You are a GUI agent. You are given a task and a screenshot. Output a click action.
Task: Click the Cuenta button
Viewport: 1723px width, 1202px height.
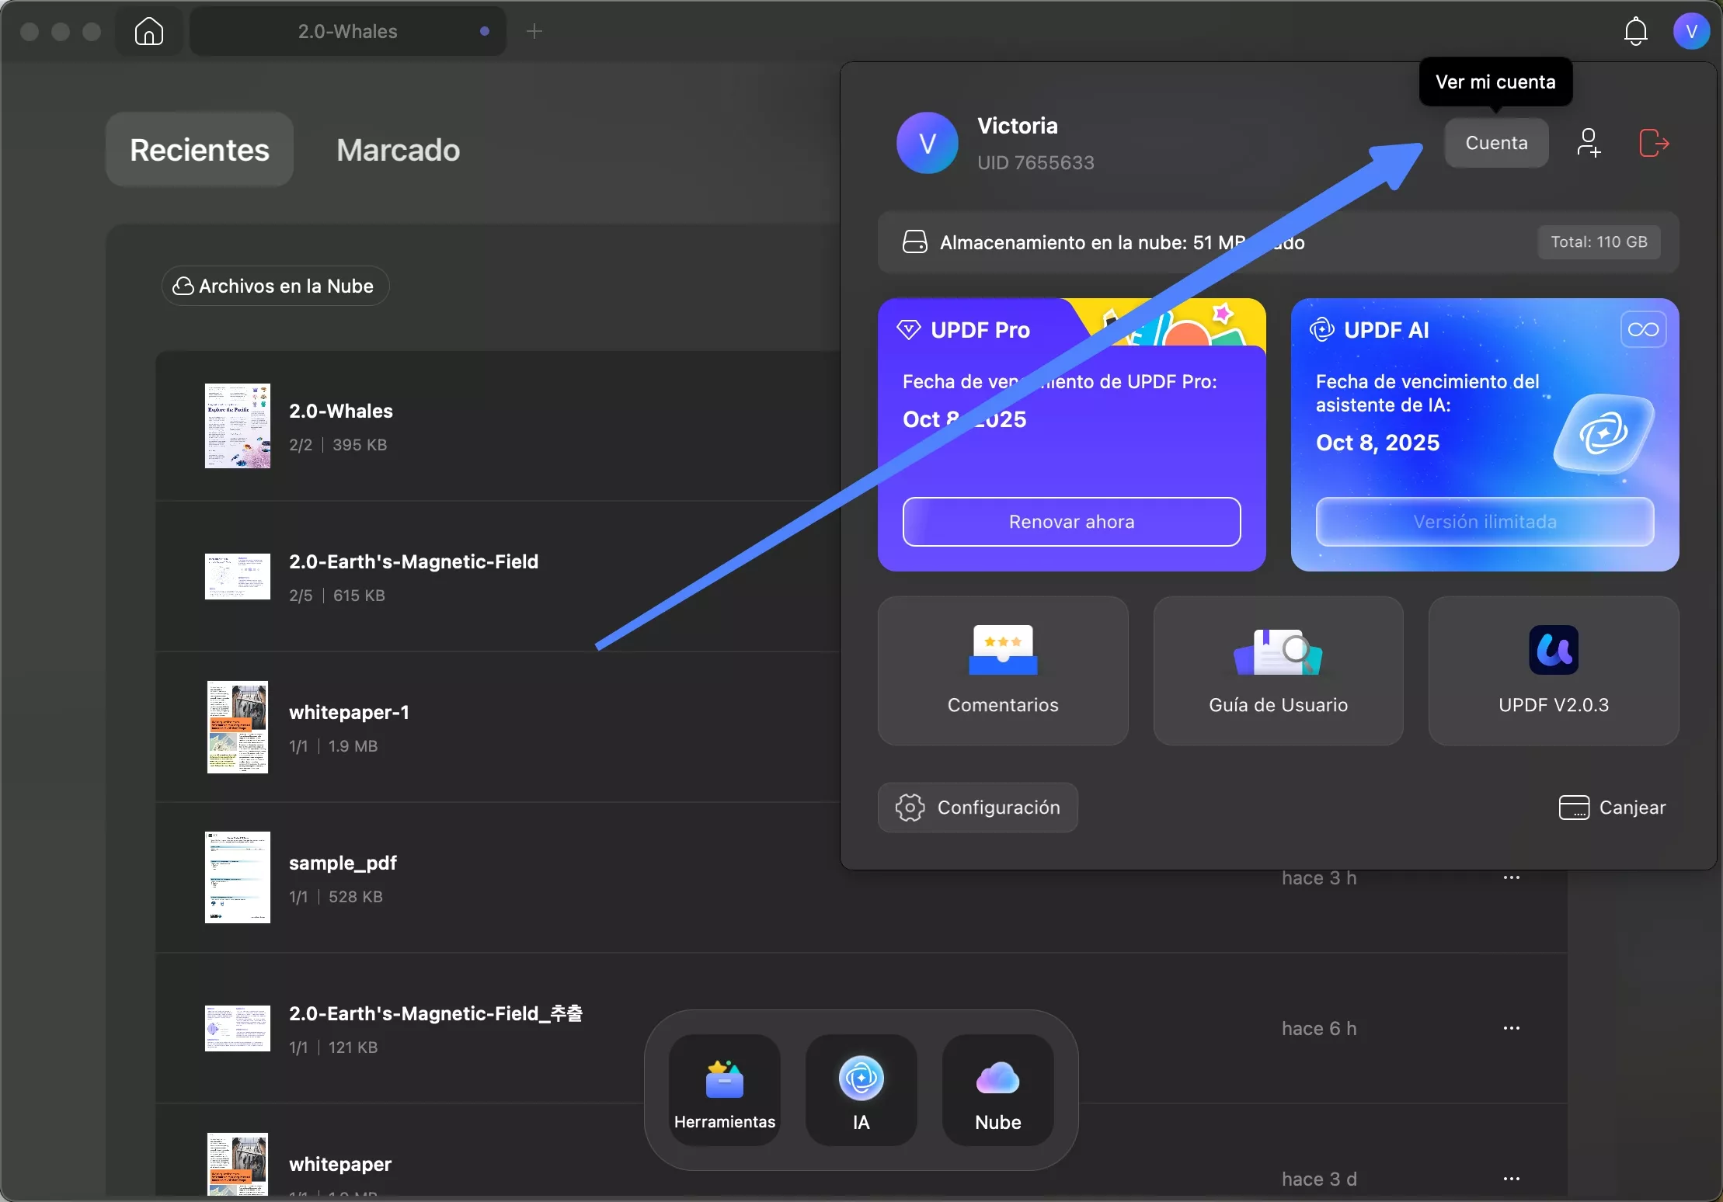[1496, 143]
